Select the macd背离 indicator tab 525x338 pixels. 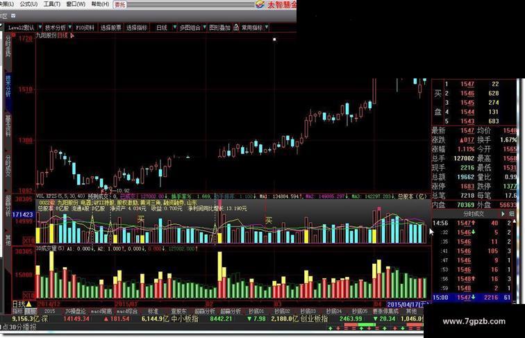click(x=101, y=311)
